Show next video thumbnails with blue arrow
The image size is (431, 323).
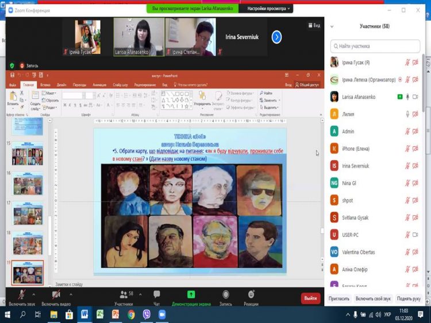coord(276,37)
